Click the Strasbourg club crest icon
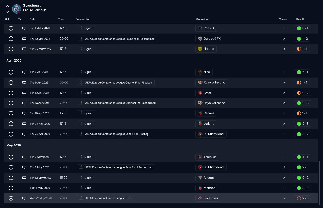The image size is (323, 208). [17, 9]
